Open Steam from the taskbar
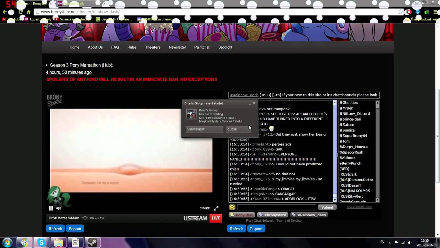This screenshot has height=248, width=440. [92, 242]
